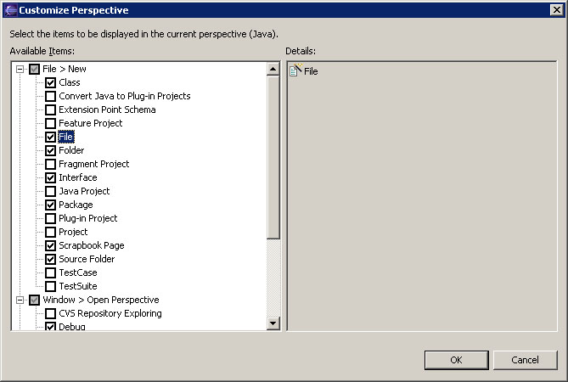Toggle Window > Open Perspective group checkbox
This screenshot has height=382, width=568.
click(x=34, y=301)
